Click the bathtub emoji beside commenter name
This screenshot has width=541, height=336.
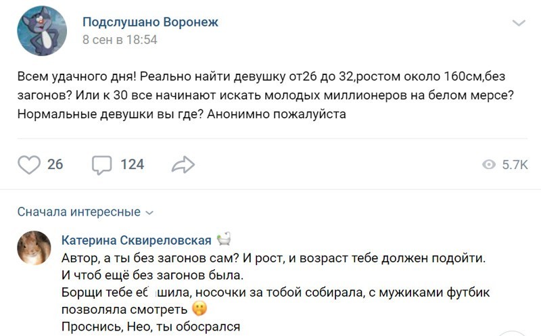(224, 240)
